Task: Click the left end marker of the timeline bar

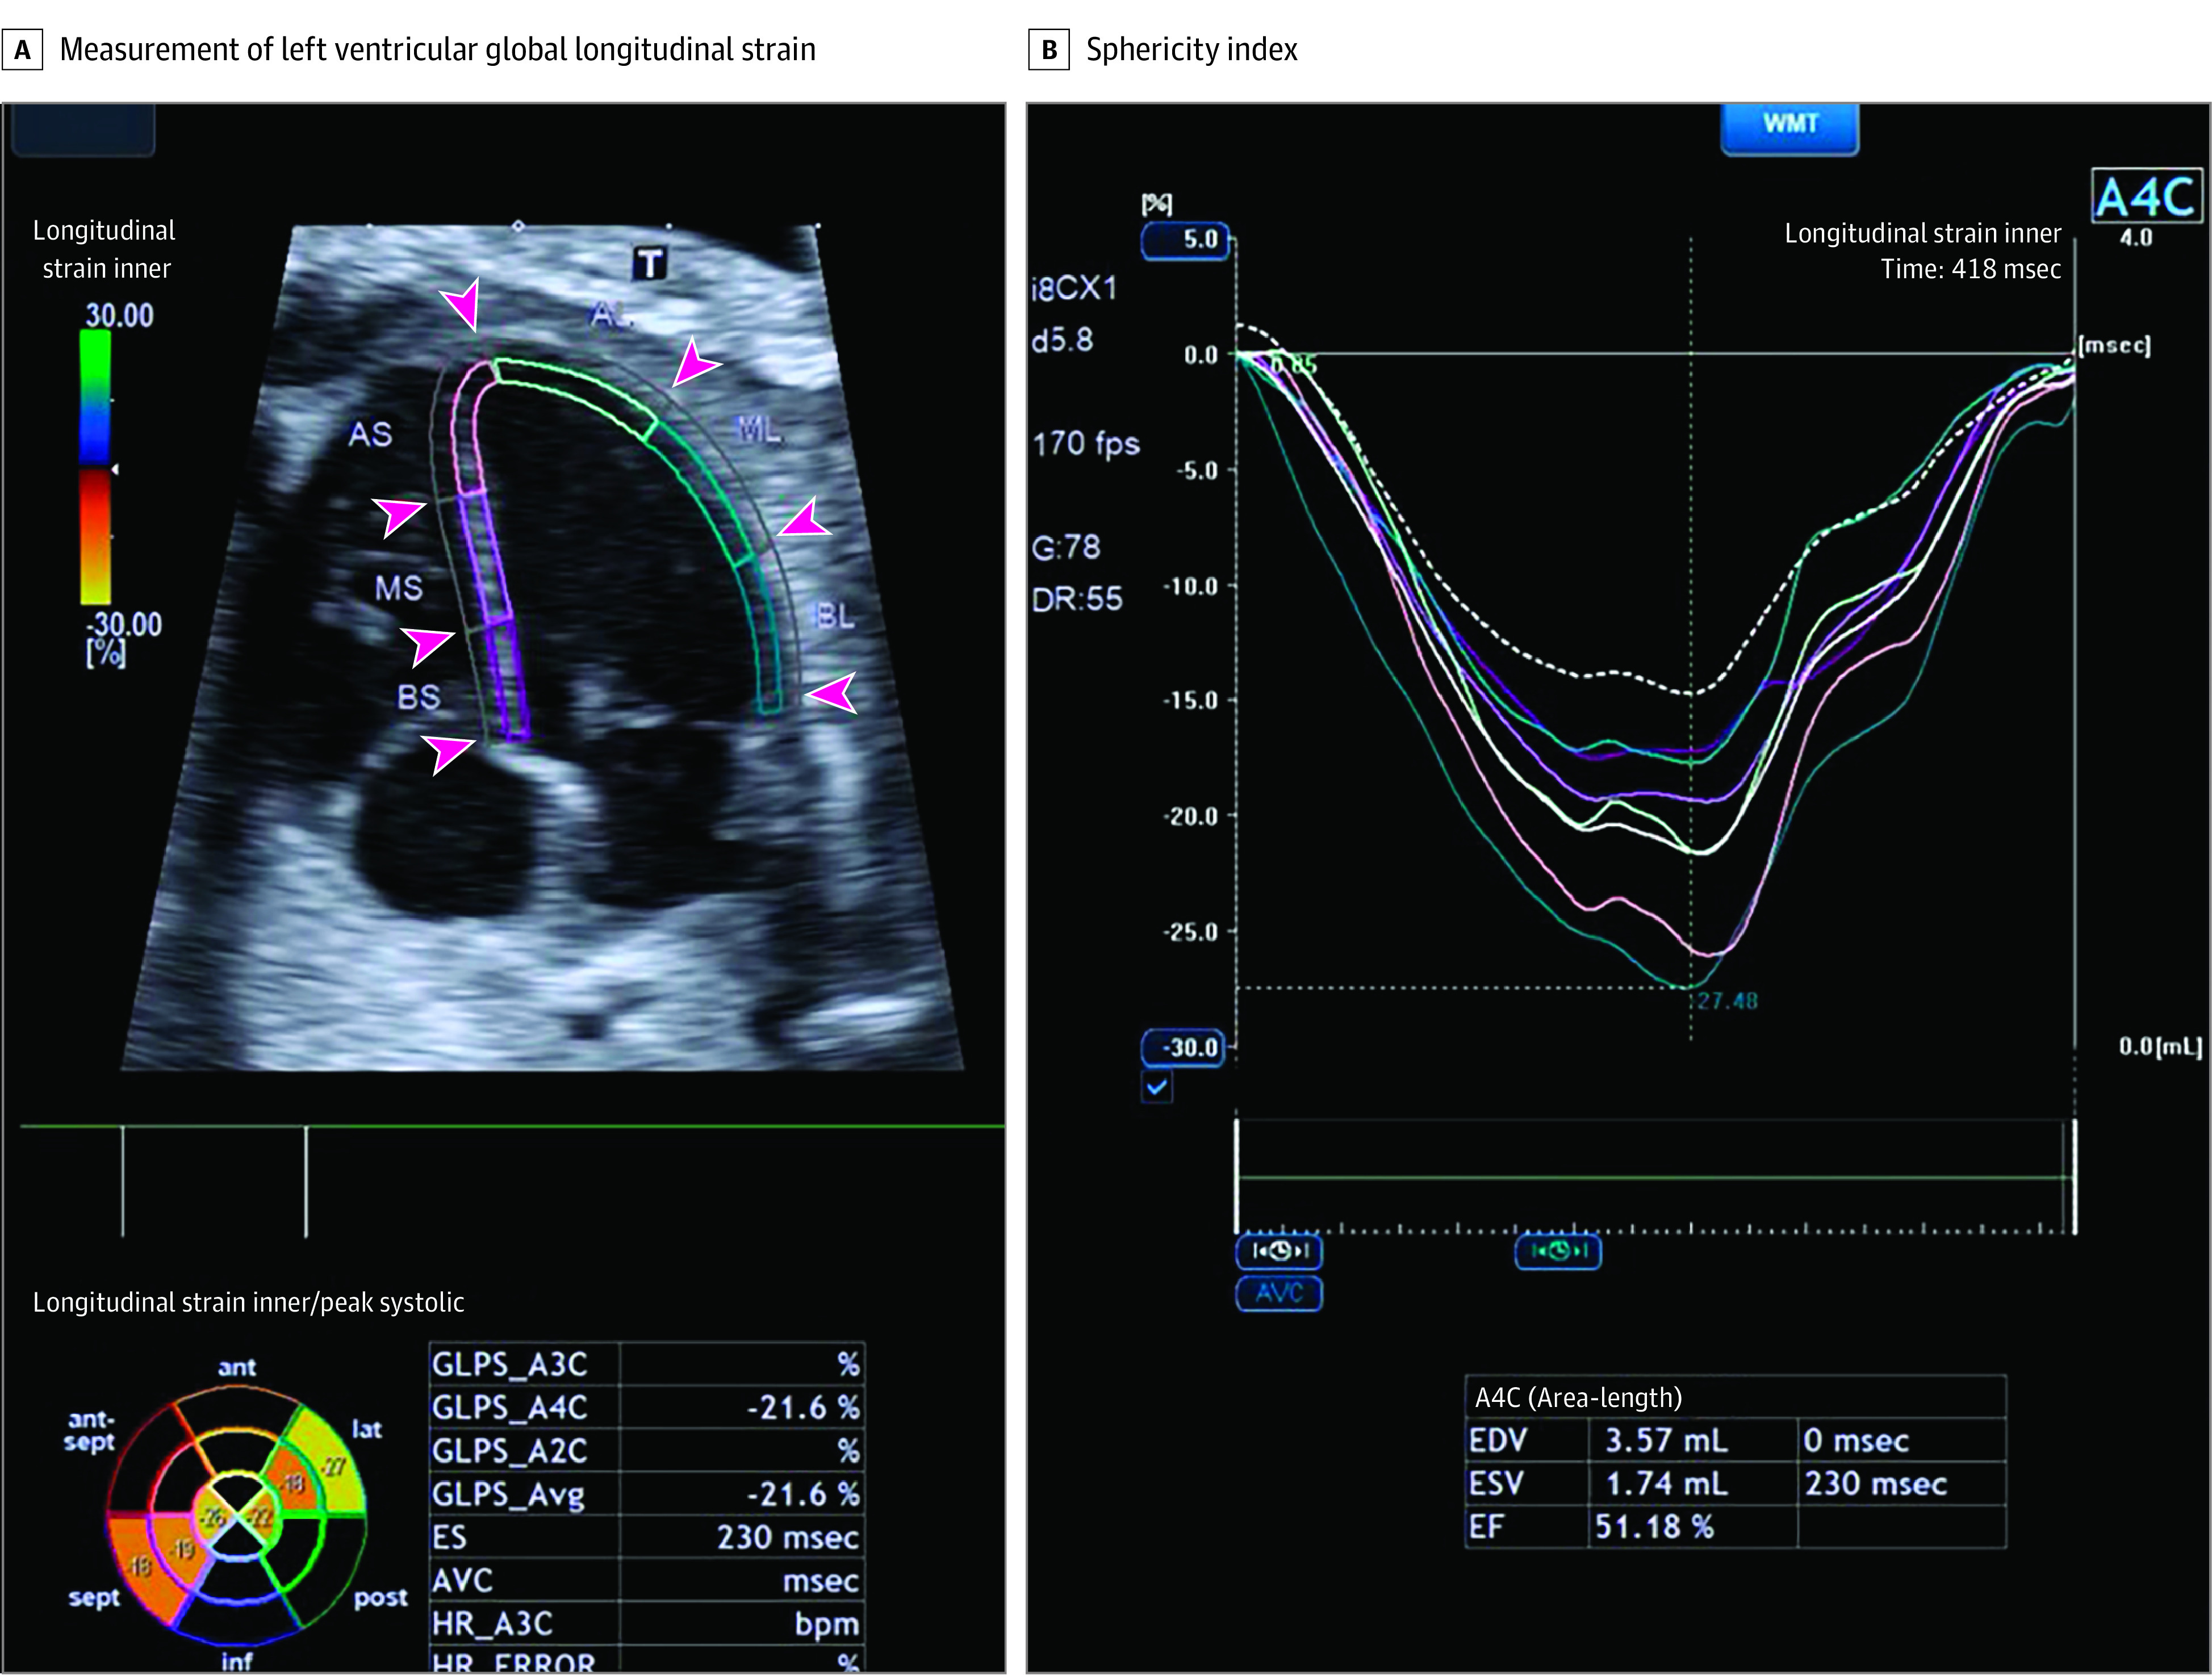Action: tap(1237, 1175)
